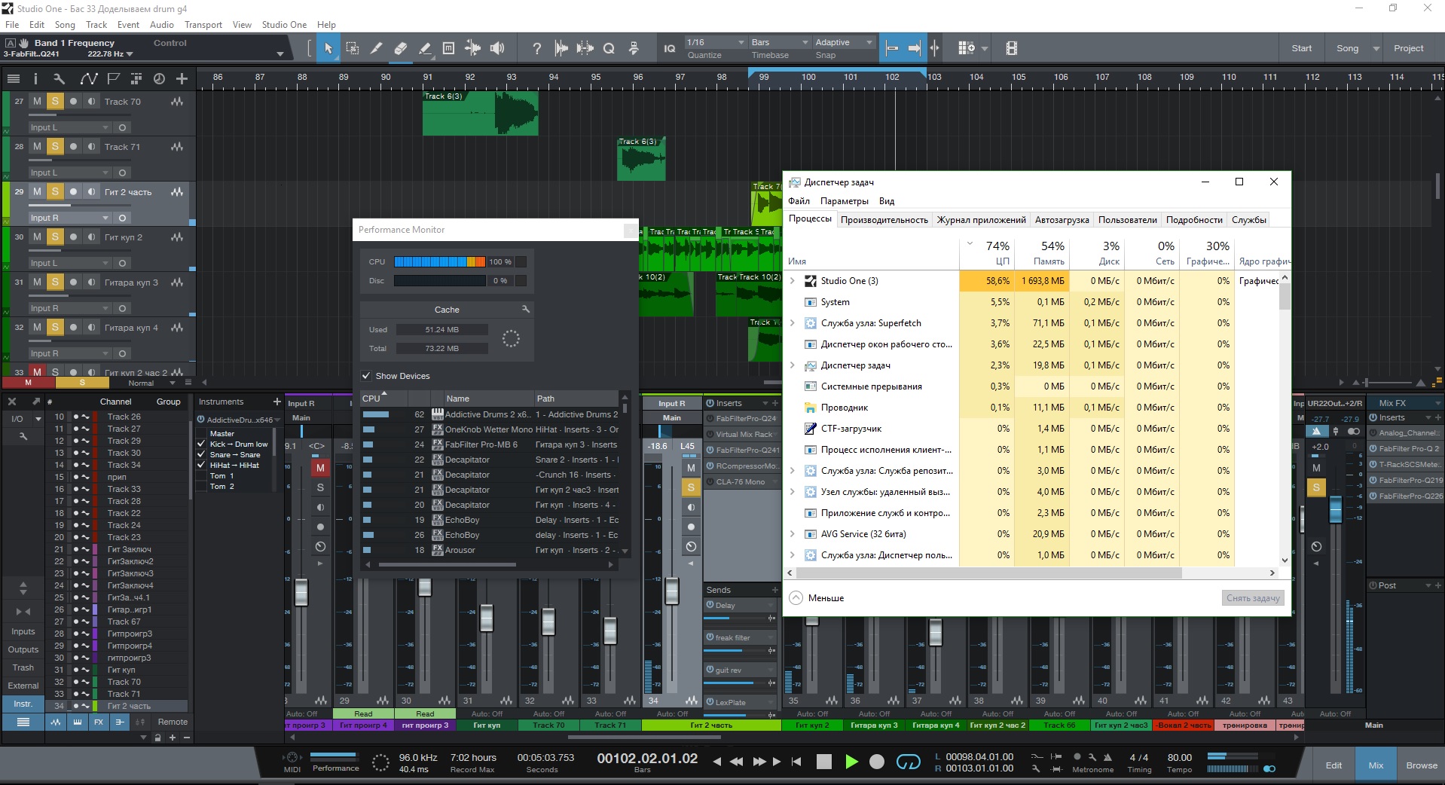Image resolution: width=1445 pixels, height=785 pixels.
Task: Open the video player film icon
Action: click(1011, 48)
